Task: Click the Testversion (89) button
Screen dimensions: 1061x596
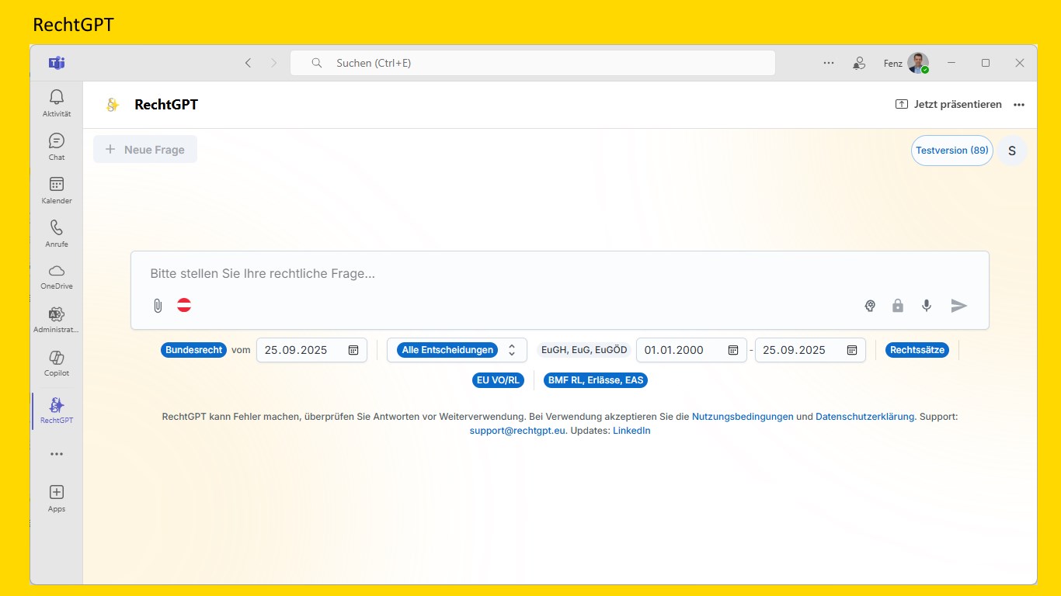Action: coord(952,151)
